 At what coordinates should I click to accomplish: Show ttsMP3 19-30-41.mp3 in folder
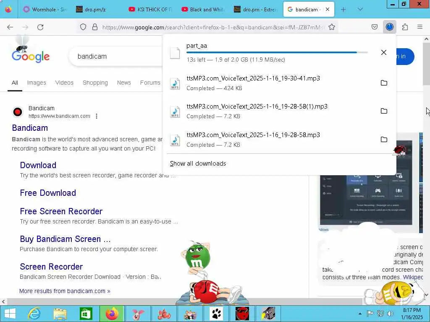click(x=384, y=83)
